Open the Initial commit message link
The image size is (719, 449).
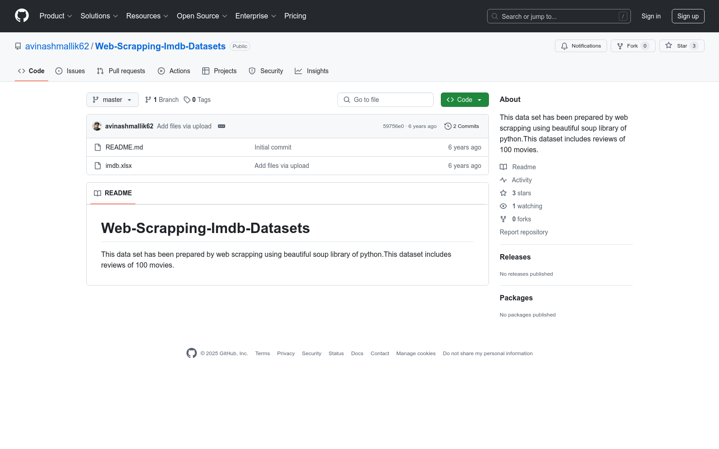point(273,147)
